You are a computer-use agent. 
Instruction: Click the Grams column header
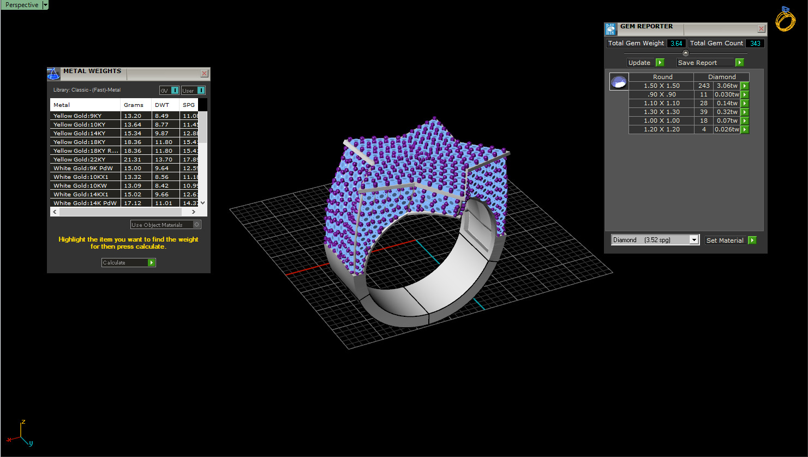pyautogui.click(x=136, y=105)
